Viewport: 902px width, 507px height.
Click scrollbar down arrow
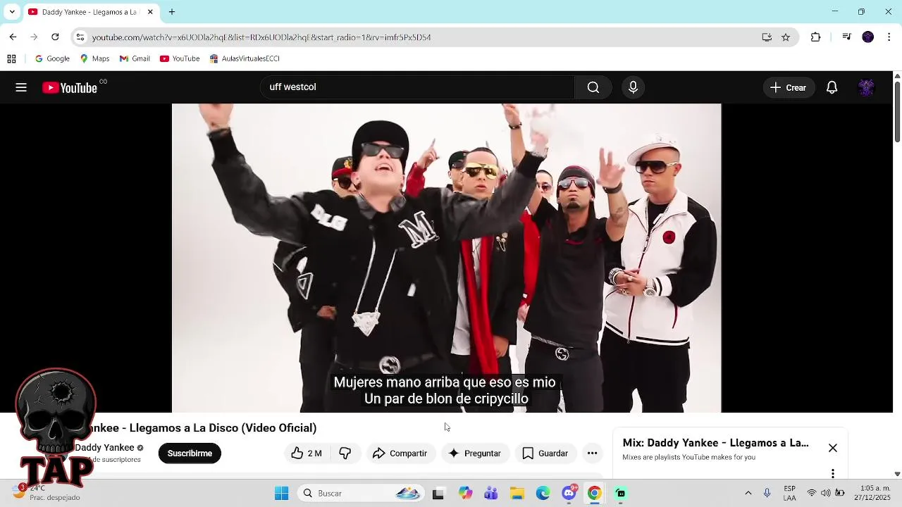[897, 474]
